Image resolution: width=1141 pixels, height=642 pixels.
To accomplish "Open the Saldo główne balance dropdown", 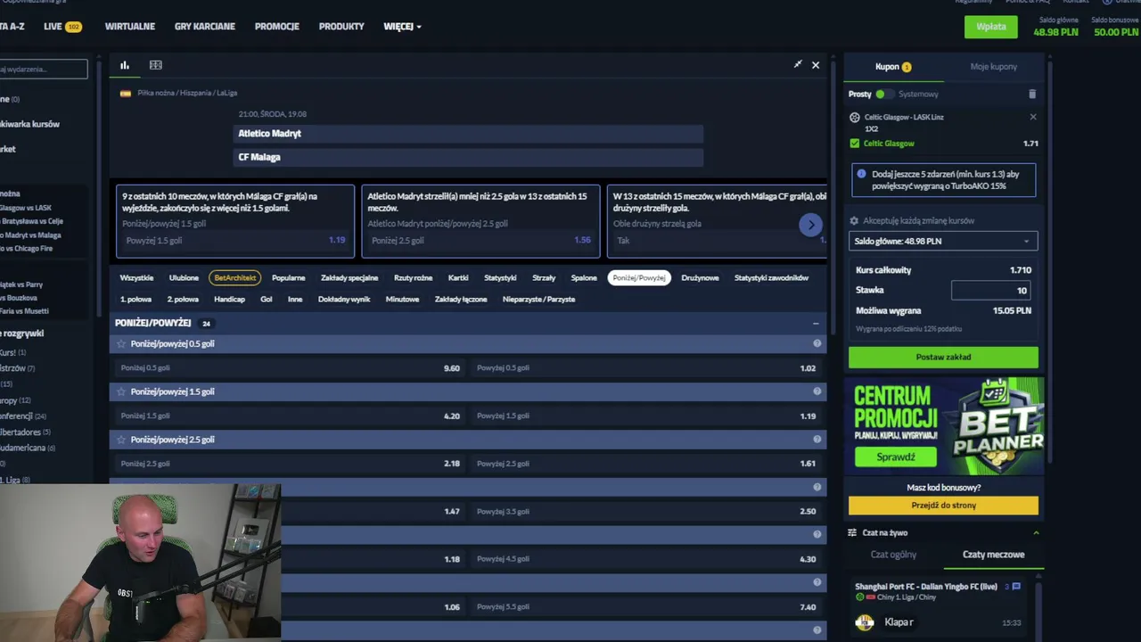I will [943, 241].
